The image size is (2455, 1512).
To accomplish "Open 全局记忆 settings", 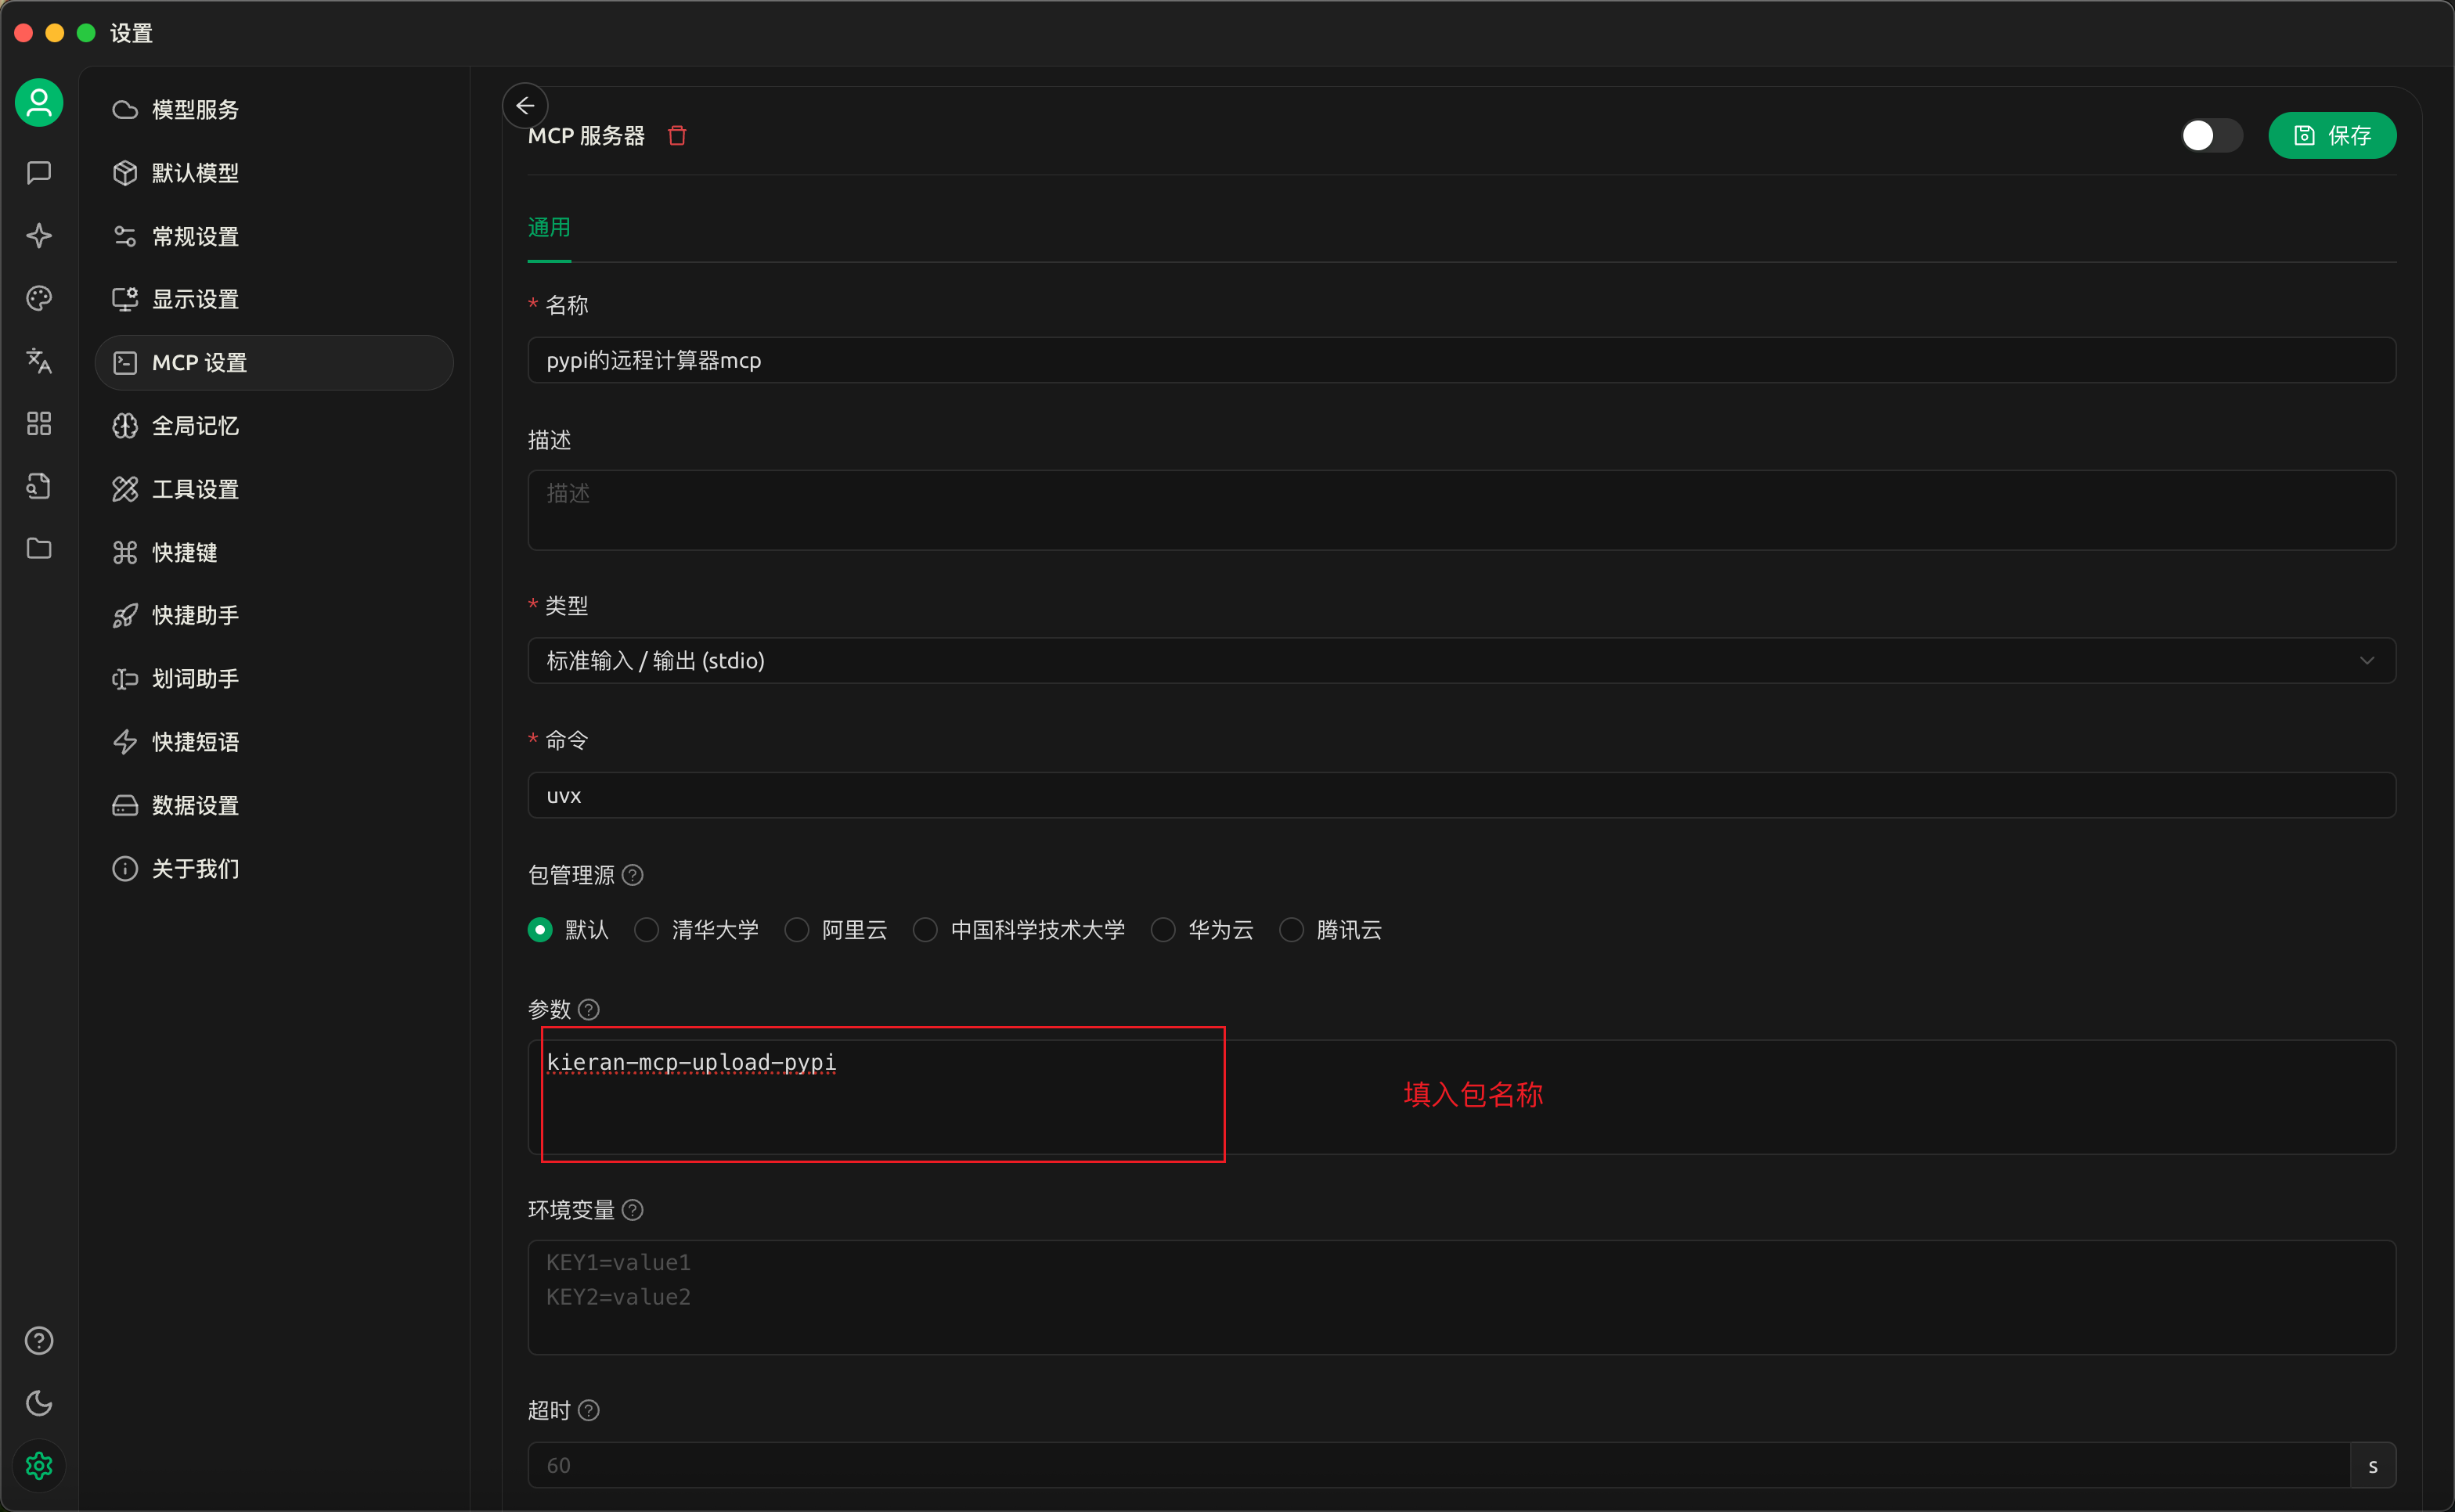I will [x=274, y=426].
